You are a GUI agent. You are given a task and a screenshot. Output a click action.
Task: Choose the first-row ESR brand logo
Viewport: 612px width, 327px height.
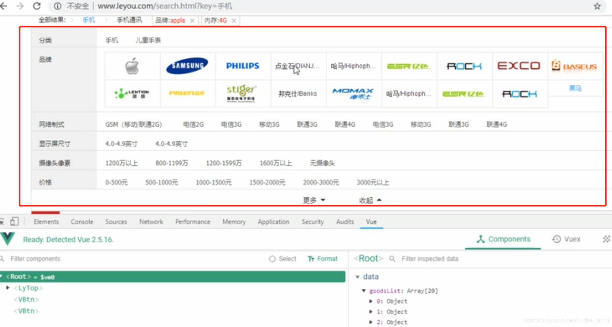point(408,66)
